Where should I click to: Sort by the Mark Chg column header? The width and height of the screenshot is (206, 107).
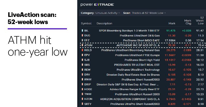coord(188,22)
